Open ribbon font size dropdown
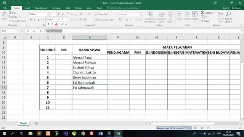 point(55,14)
